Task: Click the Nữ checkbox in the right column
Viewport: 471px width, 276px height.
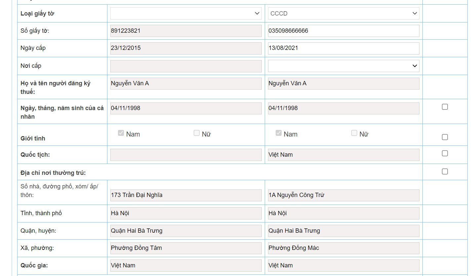Action: [x=354, y=133]
